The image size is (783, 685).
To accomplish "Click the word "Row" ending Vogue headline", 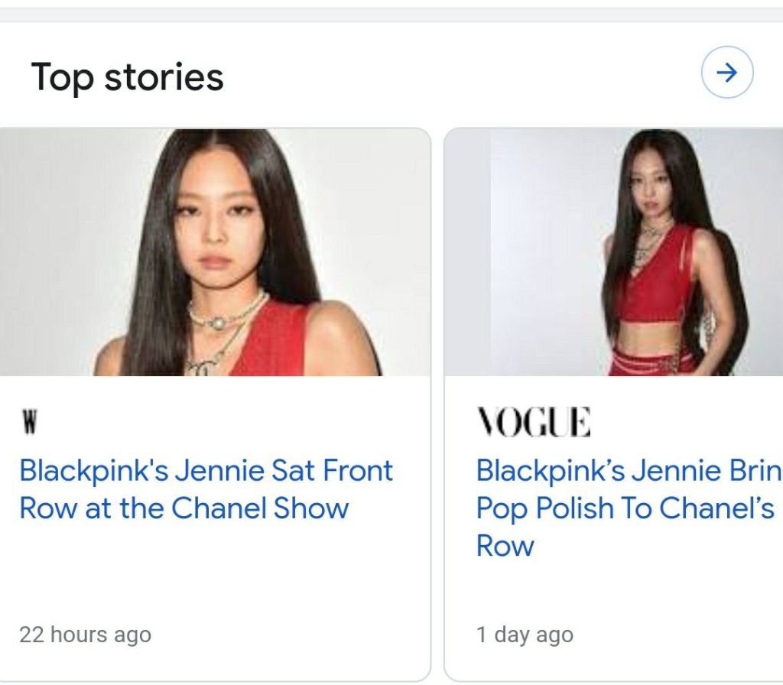I will pos(505,546).
